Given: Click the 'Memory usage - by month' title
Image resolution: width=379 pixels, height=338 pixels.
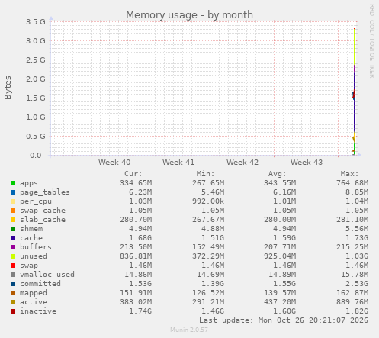Looking at the screenshot, I should pos(189,15).
